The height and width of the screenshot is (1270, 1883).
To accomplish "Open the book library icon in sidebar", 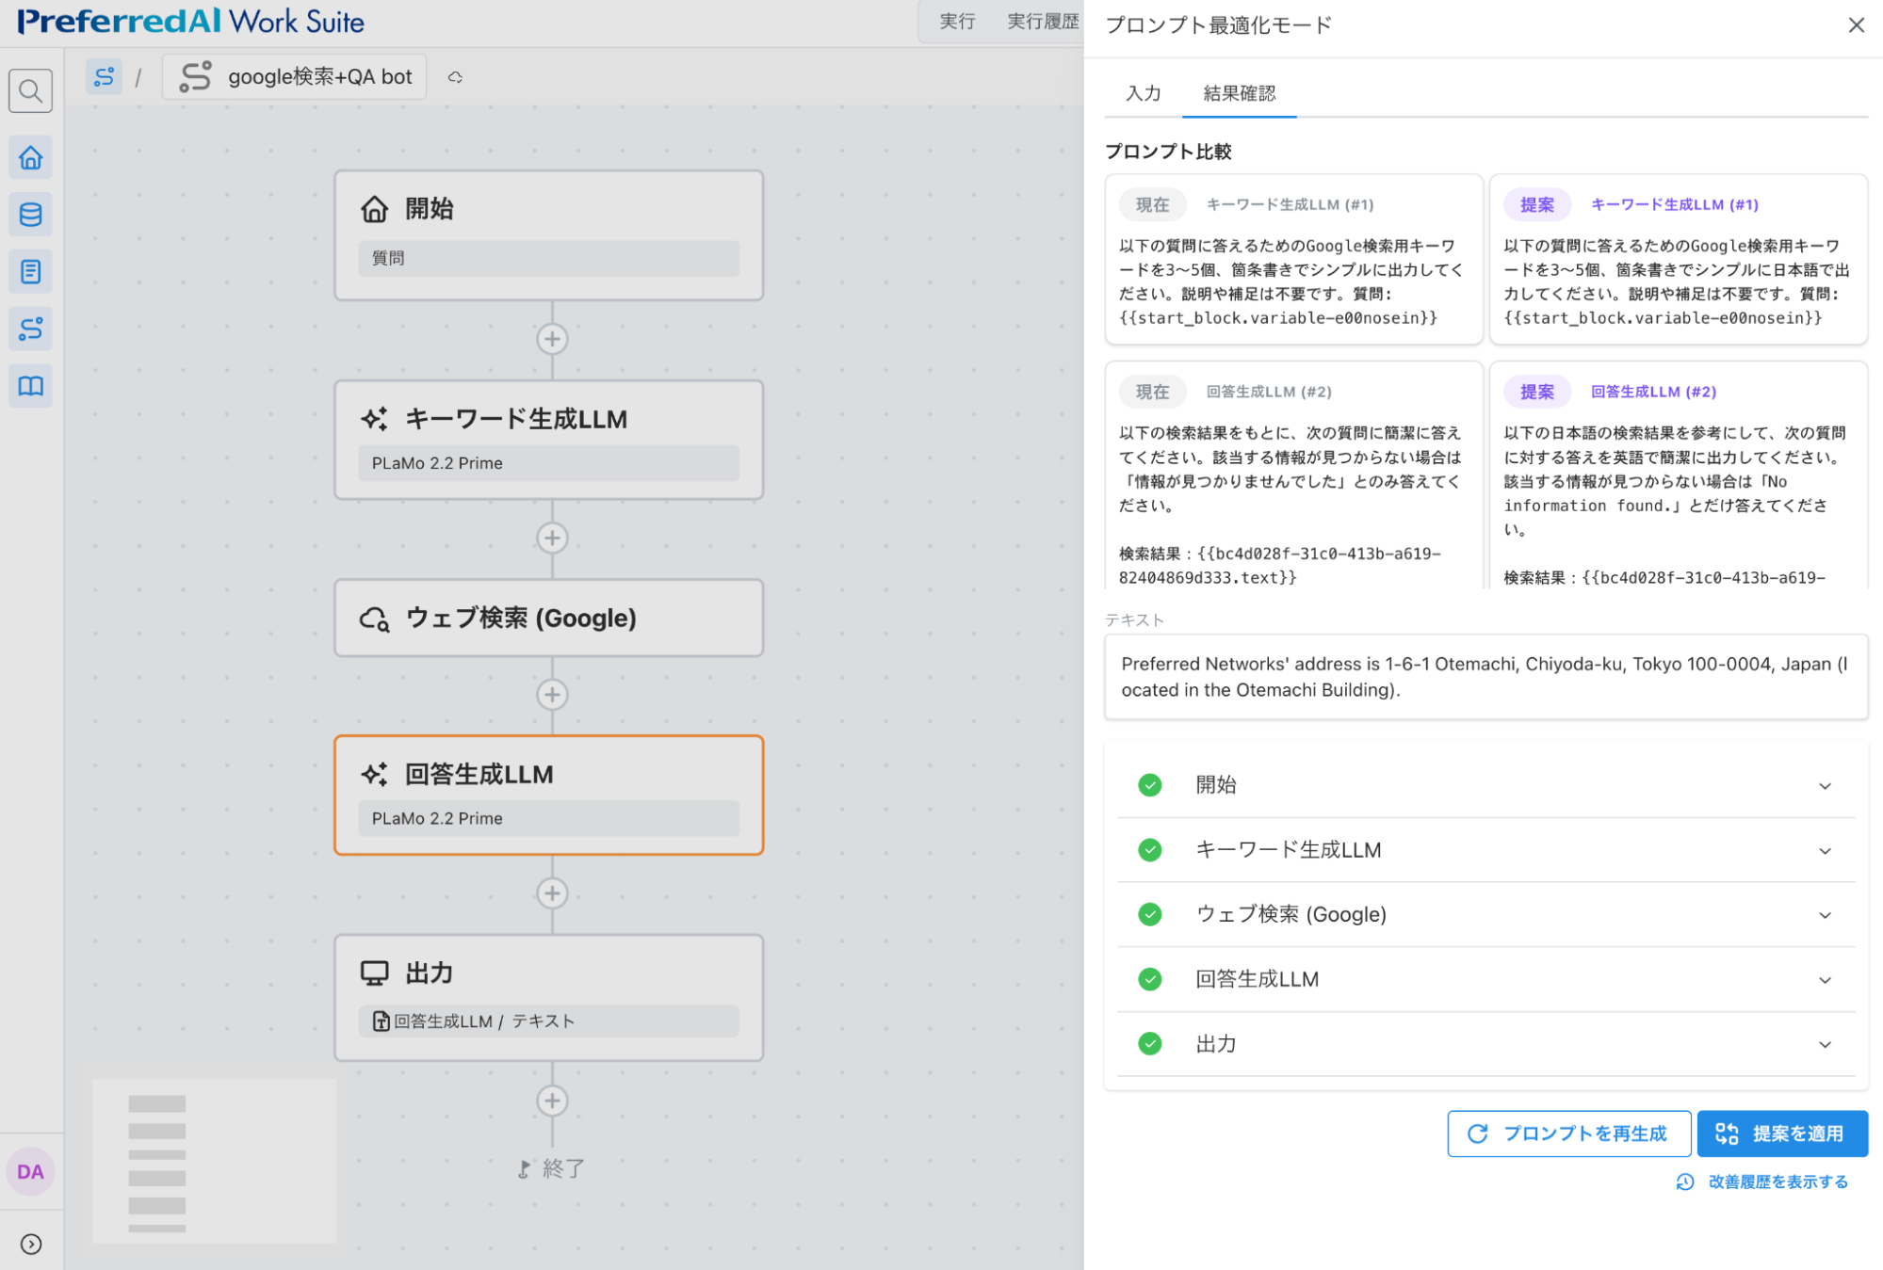I will pyautogui.click(x=30, y=386).
